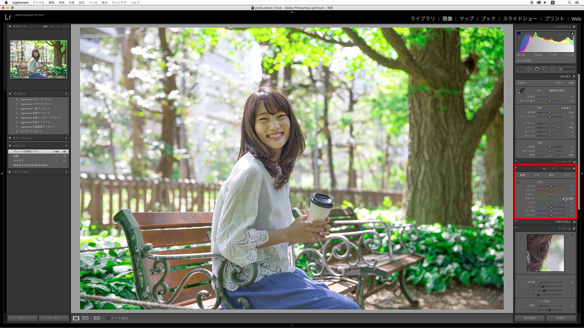This screenshot has height=328, width=584.
Task: Toggle the 元の写真 original photo checkbox
Action: pyautogui.click(x=518, y=61)
